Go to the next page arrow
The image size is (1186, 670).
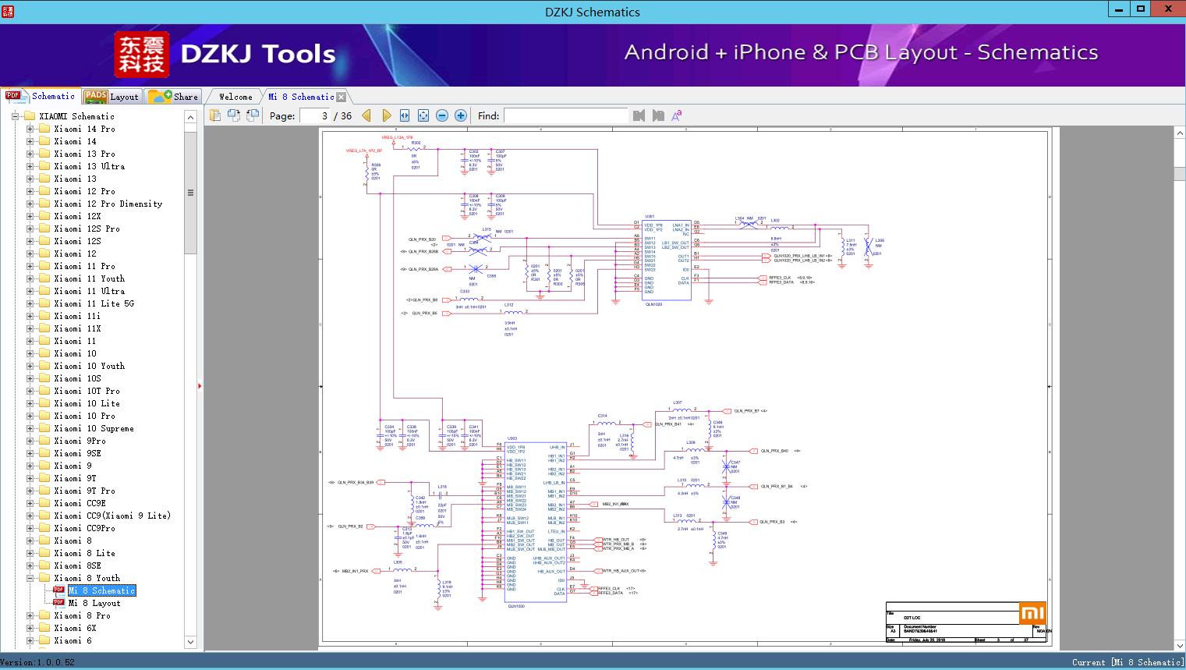[386, 115]
